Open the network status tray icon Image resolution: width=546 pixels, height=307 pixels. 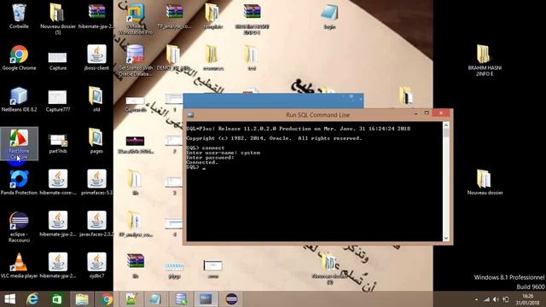coord(486,299)
